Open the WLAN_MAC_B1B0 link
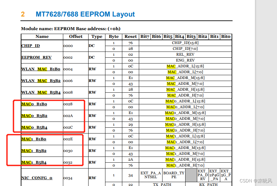The width and height of the screenshot is (277, 186). click(x=41, y=69)
